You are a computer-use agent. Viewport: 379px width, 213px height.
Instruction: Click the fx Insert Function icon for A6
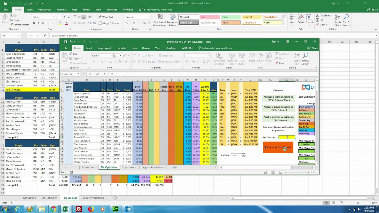click(45, 35)
